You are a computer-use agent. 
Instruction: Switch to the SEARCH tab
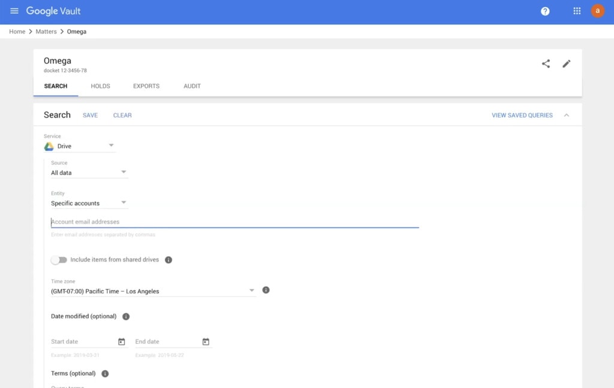coord(56,86)
